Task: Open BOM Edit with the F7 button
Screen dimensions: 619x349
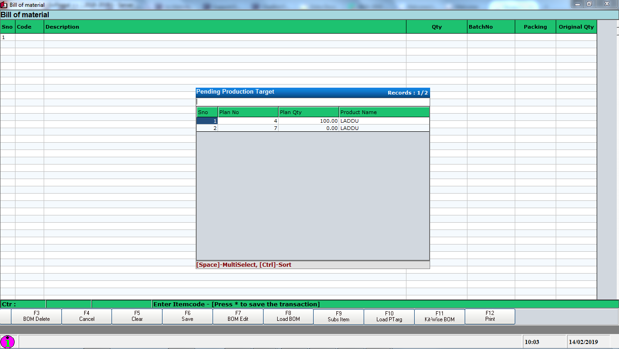Action: [x=238, y=316]
